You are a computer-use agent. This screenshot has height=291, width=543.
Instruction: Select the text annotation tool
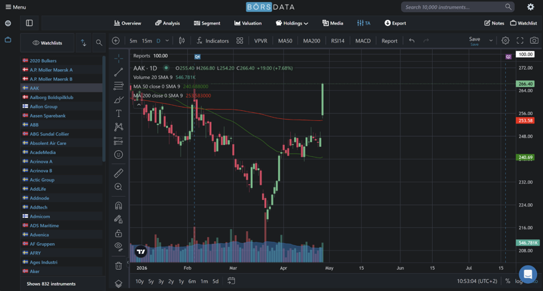[x=118, y=114]
